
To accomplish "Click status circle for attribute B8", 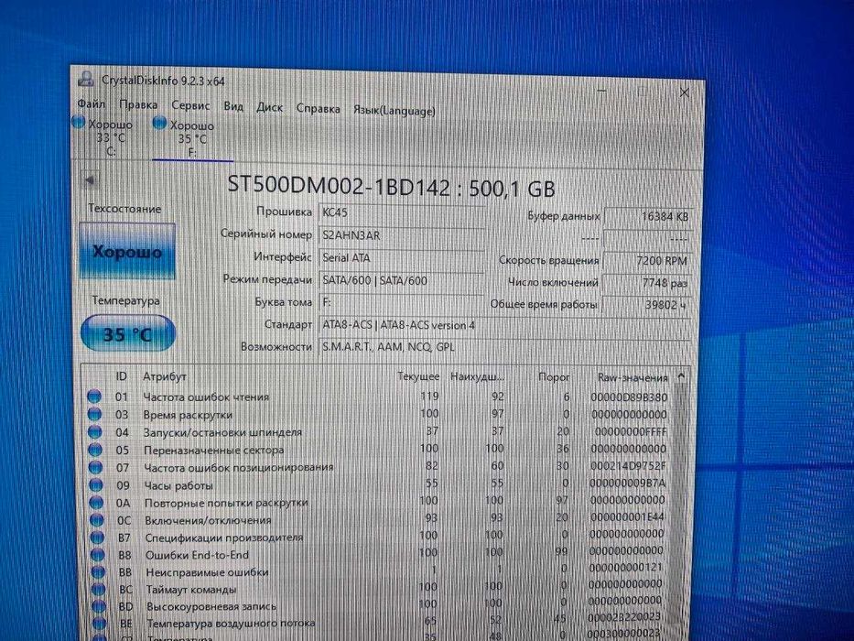I will point(98,555).
